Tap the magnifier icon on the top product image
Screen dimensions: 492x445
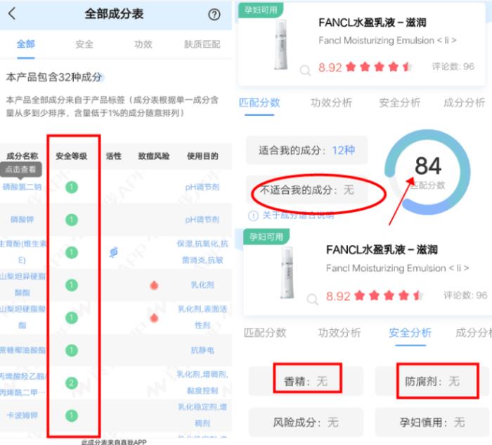pyautogui.click(x=304, y=70)
